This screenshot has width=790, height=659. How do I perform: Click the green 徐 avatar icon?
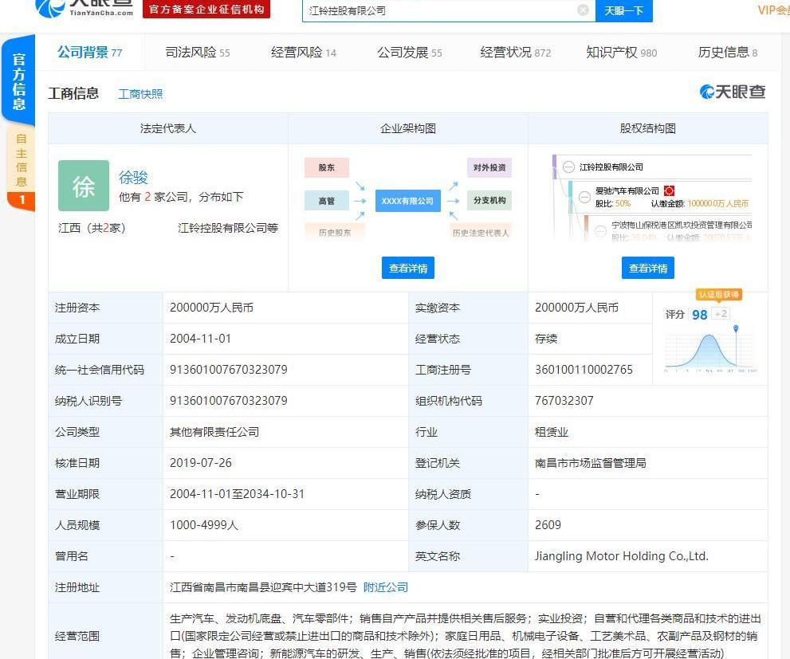click(84, 185)
